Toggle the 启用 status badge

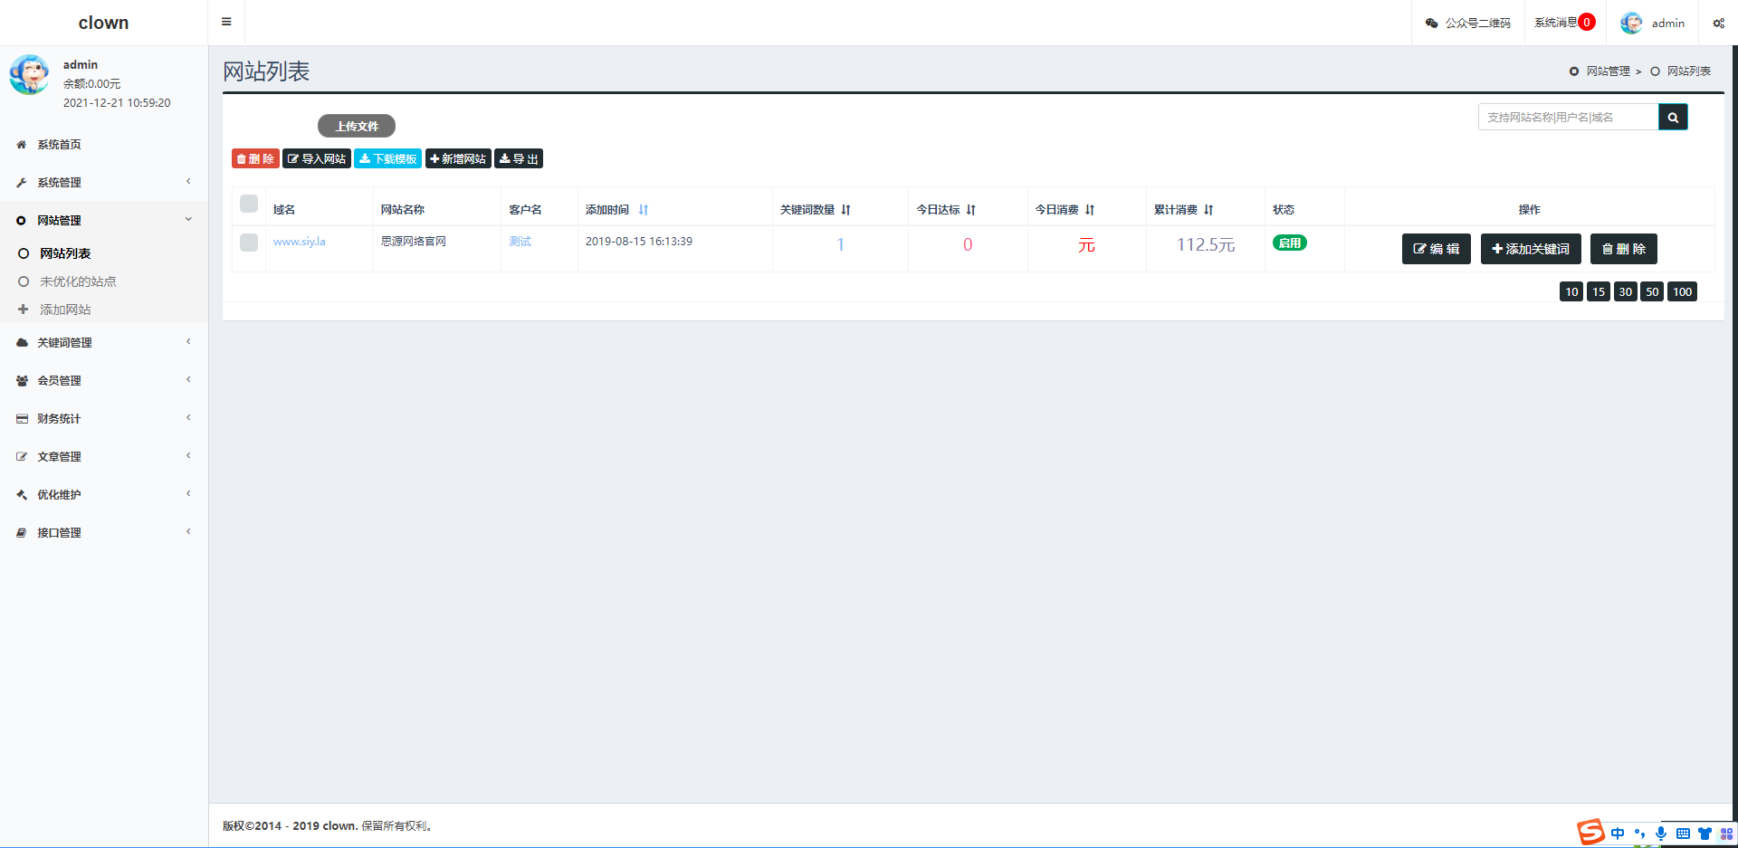[x=1289, y=243]
